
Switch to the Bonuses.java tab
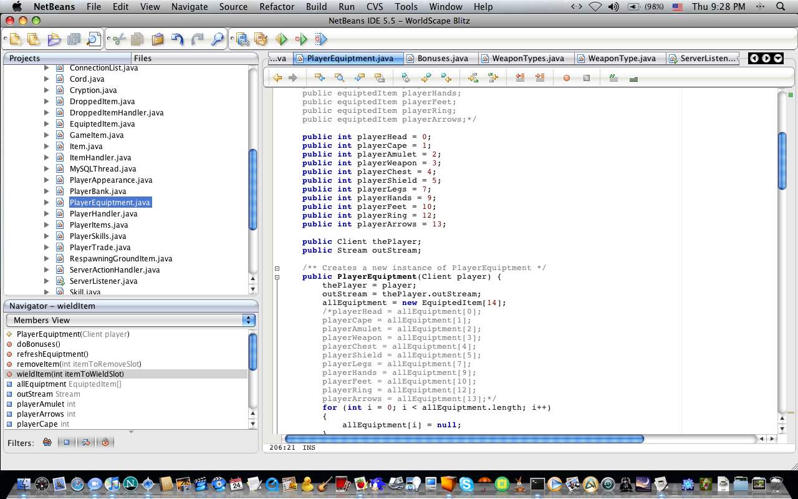point(441,58)
